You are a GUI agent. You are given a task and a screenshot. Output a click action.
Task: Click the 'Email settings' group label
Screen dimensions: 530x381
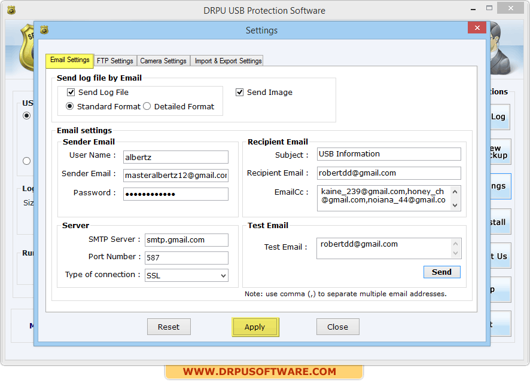coord(84,130)
